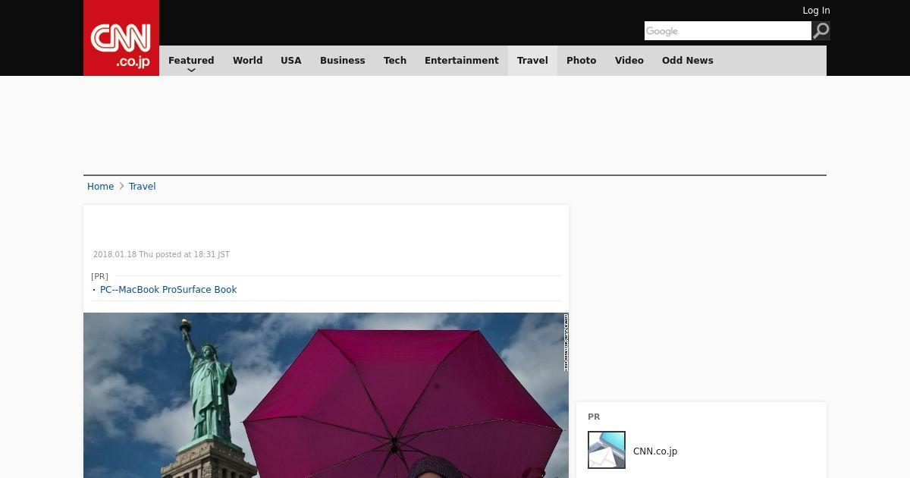
Task: Go to the Business section
Action: point(342,61)
